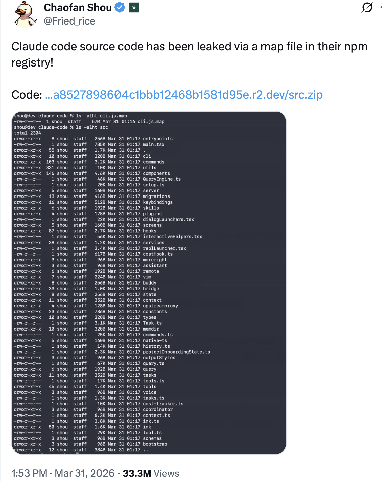The image size is (382, 481).
Task: Click the green affiliate badge icon
Action: click(x=134, y=7)
